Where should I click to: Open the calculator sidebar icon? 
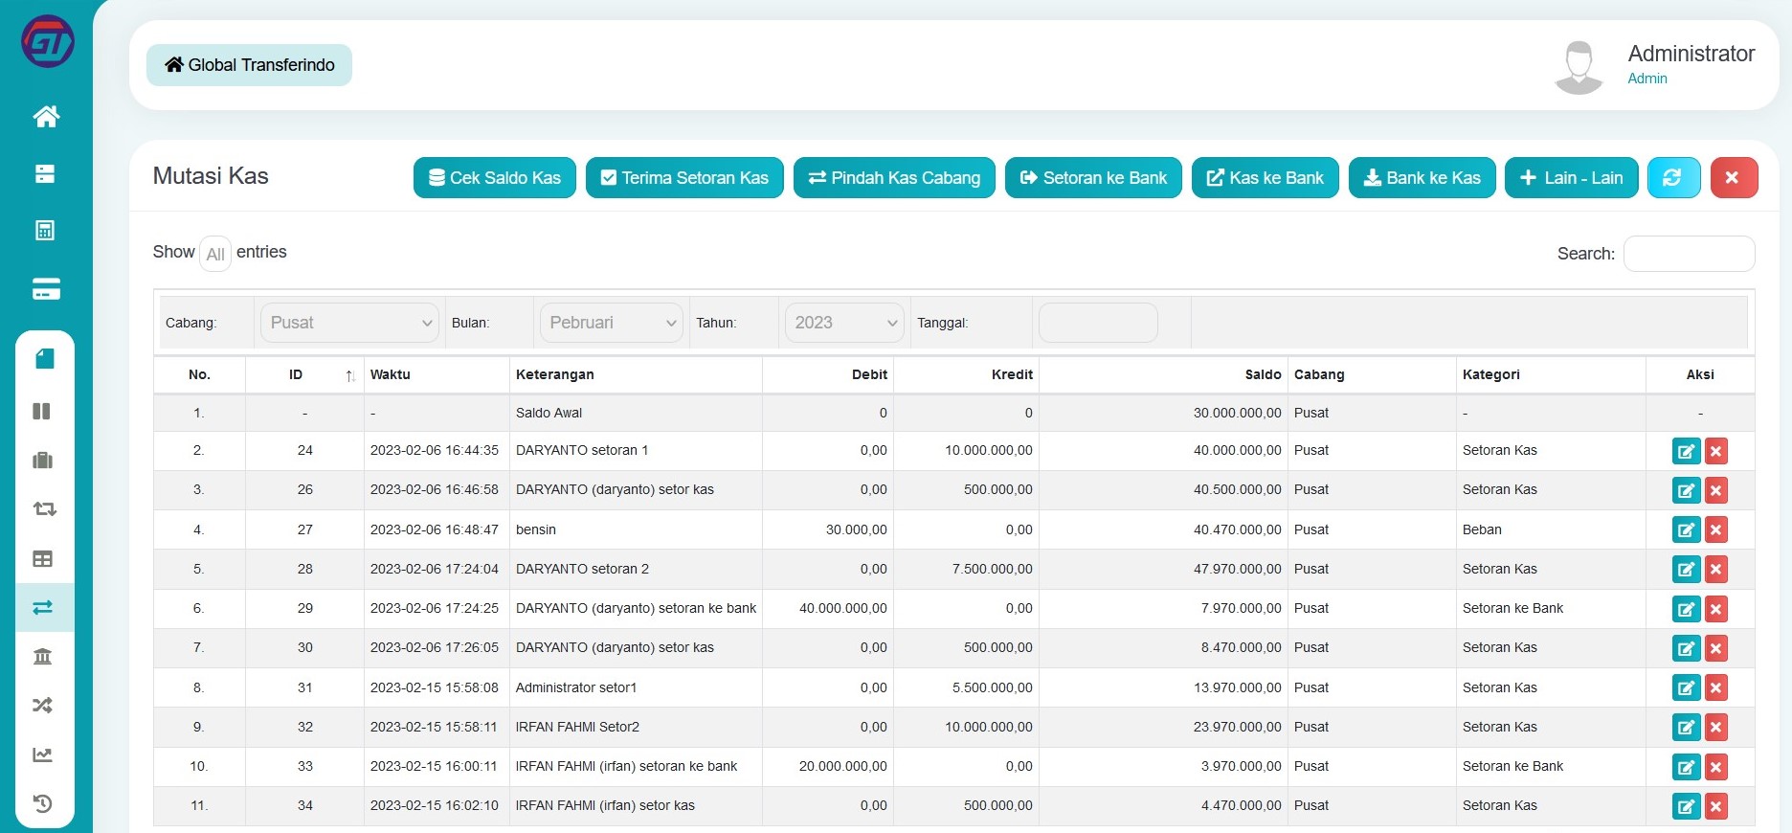[45, 230]
